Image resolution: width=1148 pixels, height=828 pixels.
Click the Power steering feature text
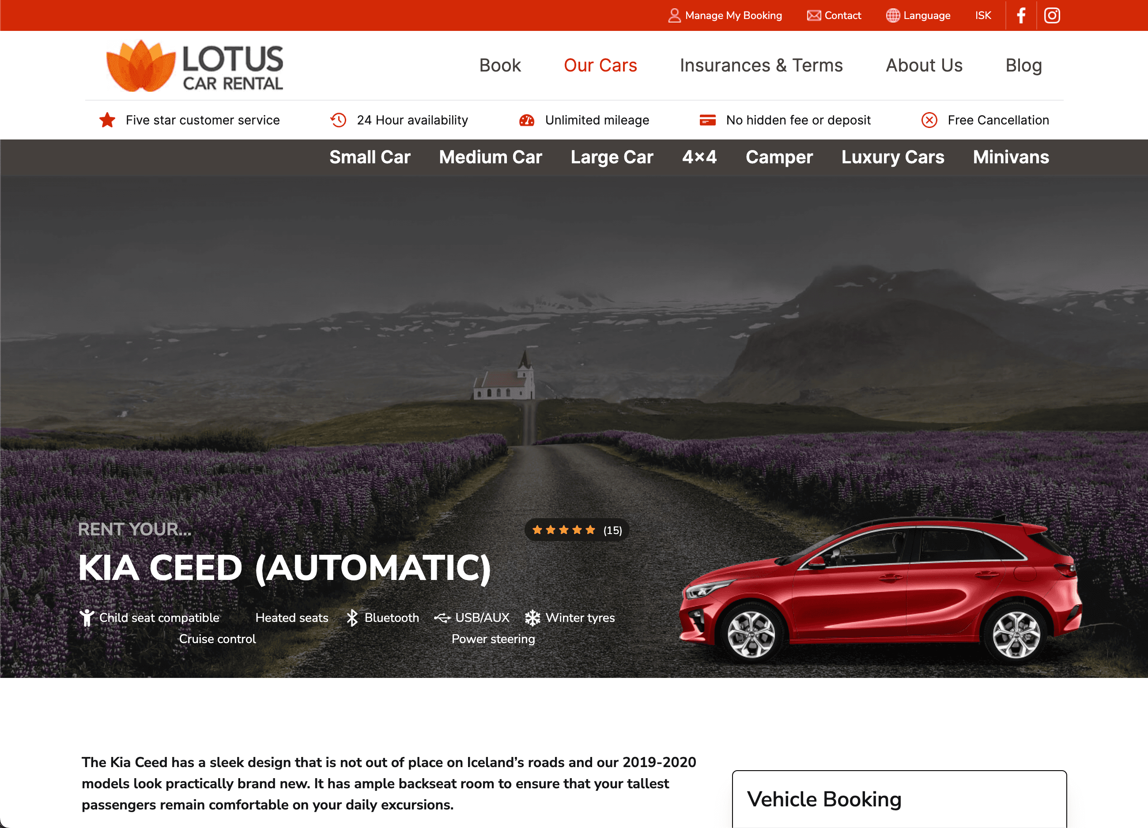(x=493, y=639)
